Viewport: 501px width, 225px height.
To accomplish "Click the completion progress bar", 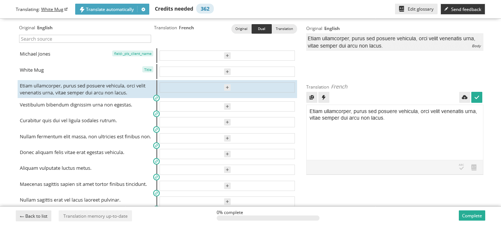I will (268, 218).
